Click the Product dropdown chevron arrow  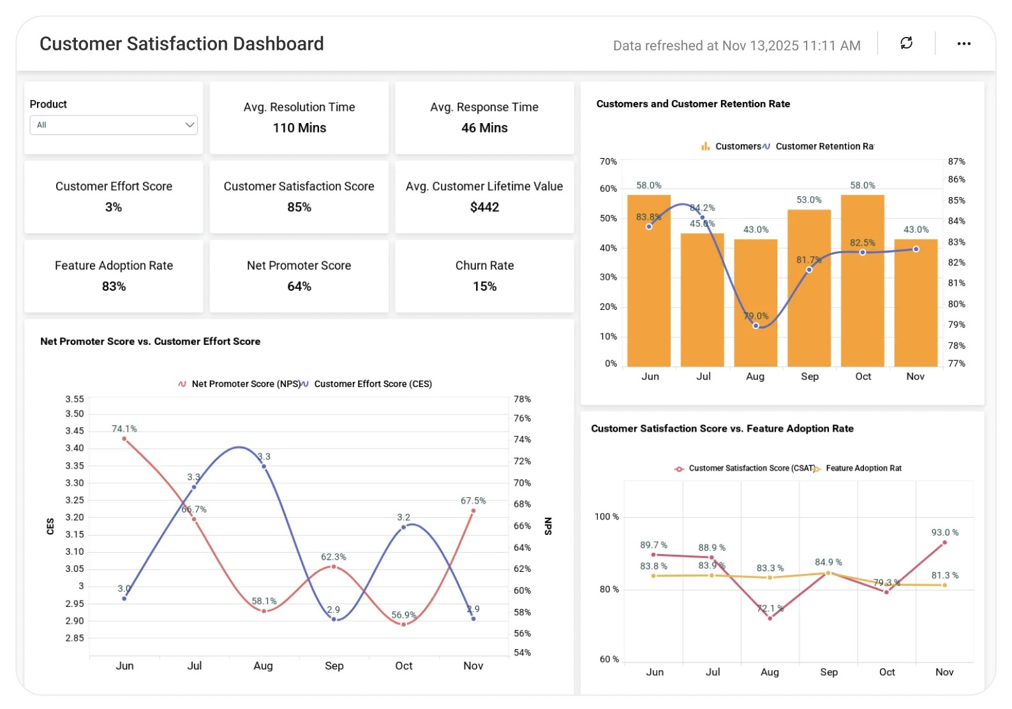(190, 125)
